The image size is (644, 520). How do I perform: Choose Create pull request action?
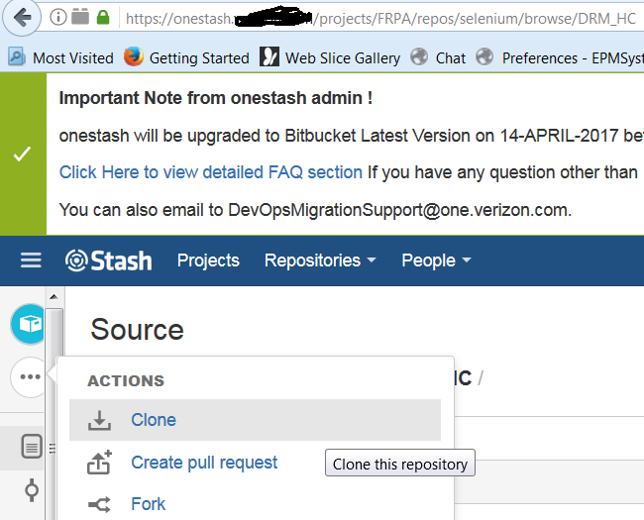204,463
